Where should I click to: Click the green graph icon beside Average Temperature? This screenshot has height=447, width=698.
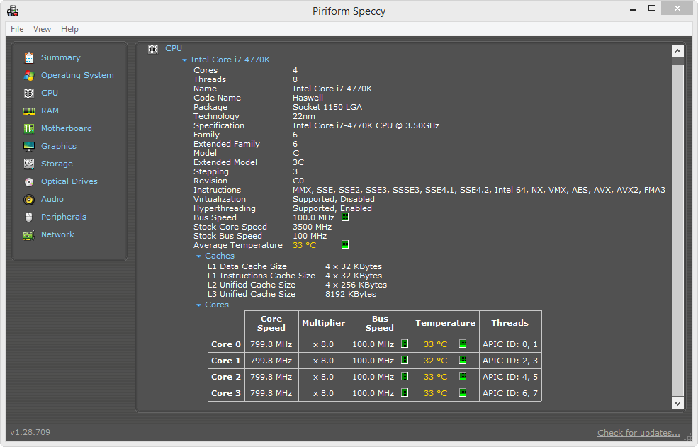click(x=345, y=244)
